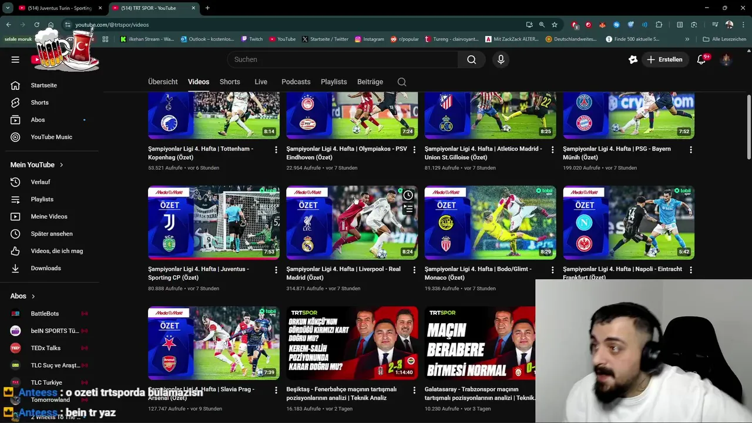Screen dimensions: 752x423
Task: Click the page vertical scrollbar
Action: pyautogui.click(x=748, y=126)
